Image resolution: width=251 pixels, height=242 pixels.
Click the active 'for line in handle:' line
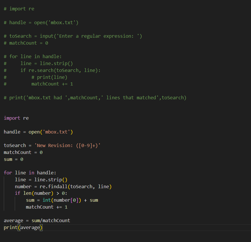click(30, 173)
